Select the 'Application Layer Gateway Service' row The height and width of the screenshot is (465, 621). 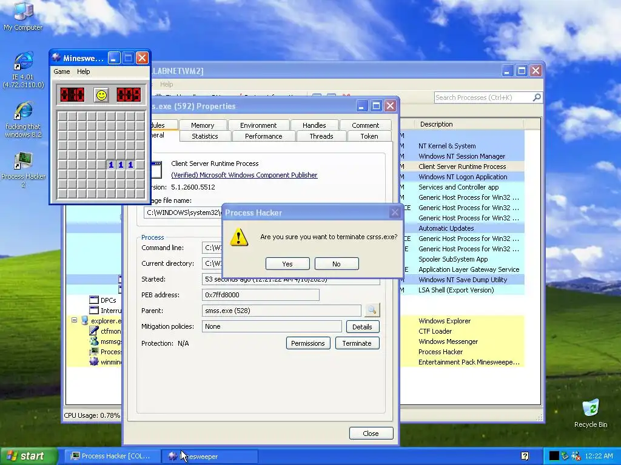pyautogui.click(x=462, y=269)
